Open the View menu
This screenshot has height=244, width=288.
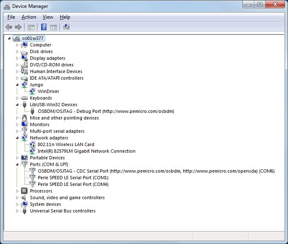(48, 17)
